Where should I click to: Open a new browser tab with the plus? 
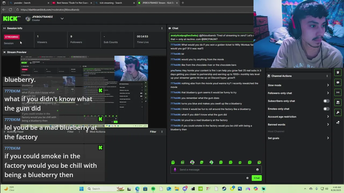pyautogui.click(x=183, y=3)
